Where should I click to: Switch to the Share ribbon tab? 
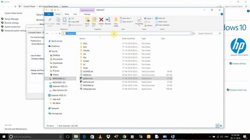(67, 14)
